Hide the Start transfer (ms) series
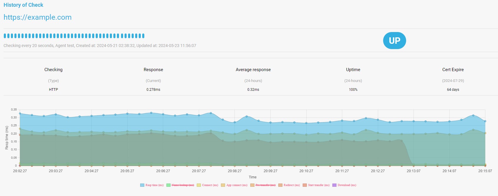The width and height of the screenshot is (498, 196). (319, 185)
